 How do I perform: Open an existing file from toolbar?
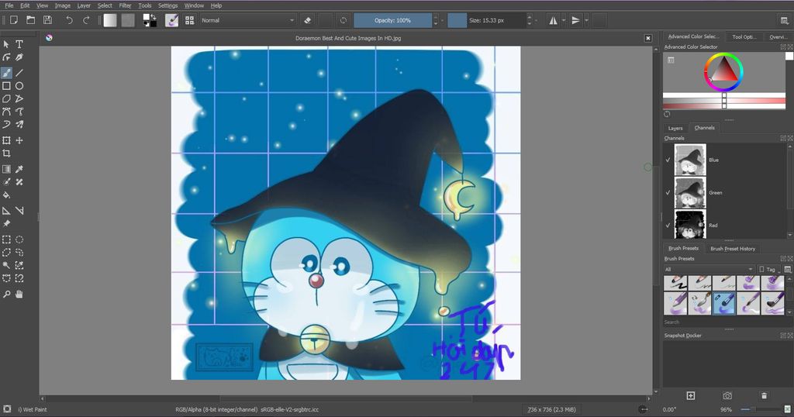31,20
